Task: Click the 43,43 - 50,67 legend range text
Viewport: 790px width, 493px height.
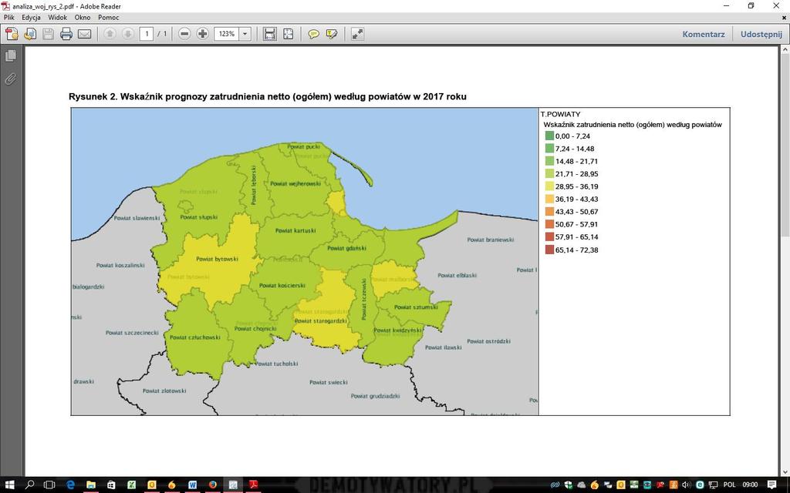Action: pyautogui.click(x=576, y=212)
